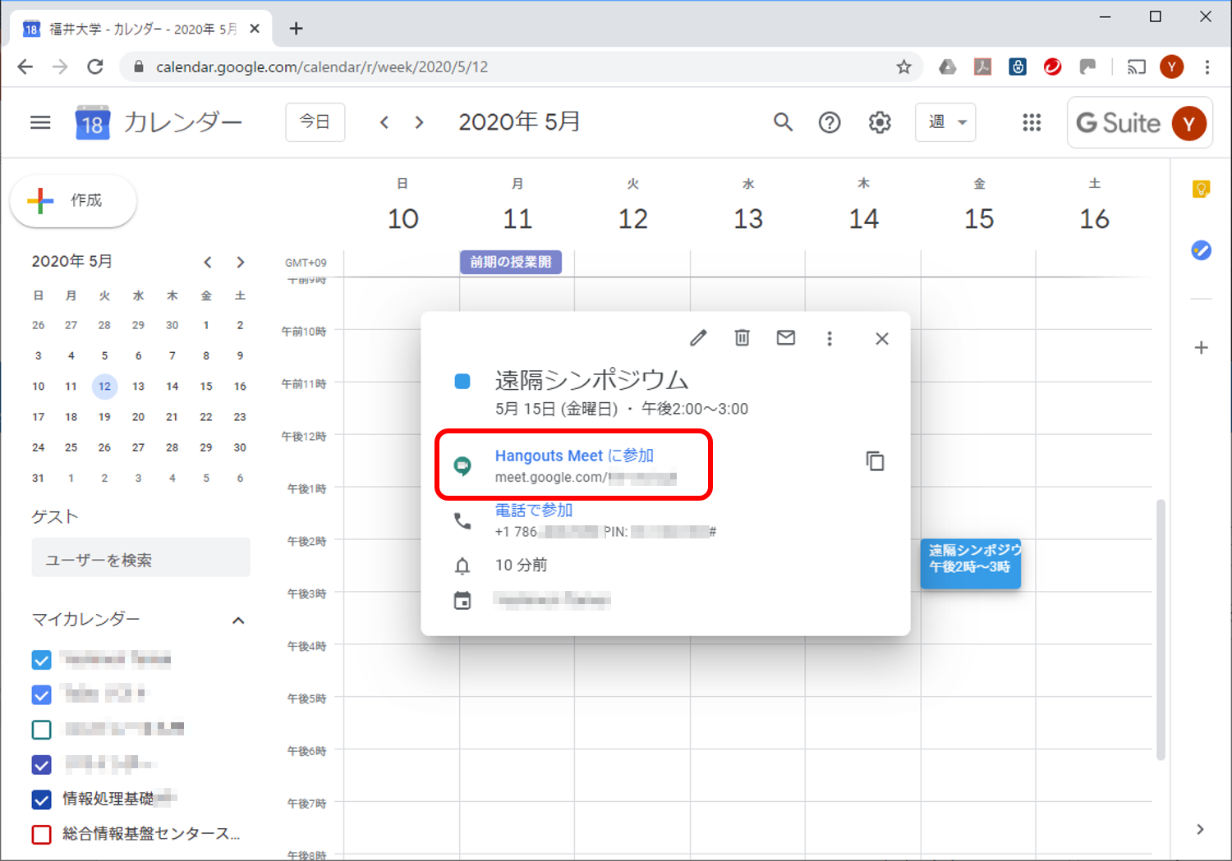Screen dimensions: 1232x861
Task: Select day 12 column header
Action: (x=632, y=219)
